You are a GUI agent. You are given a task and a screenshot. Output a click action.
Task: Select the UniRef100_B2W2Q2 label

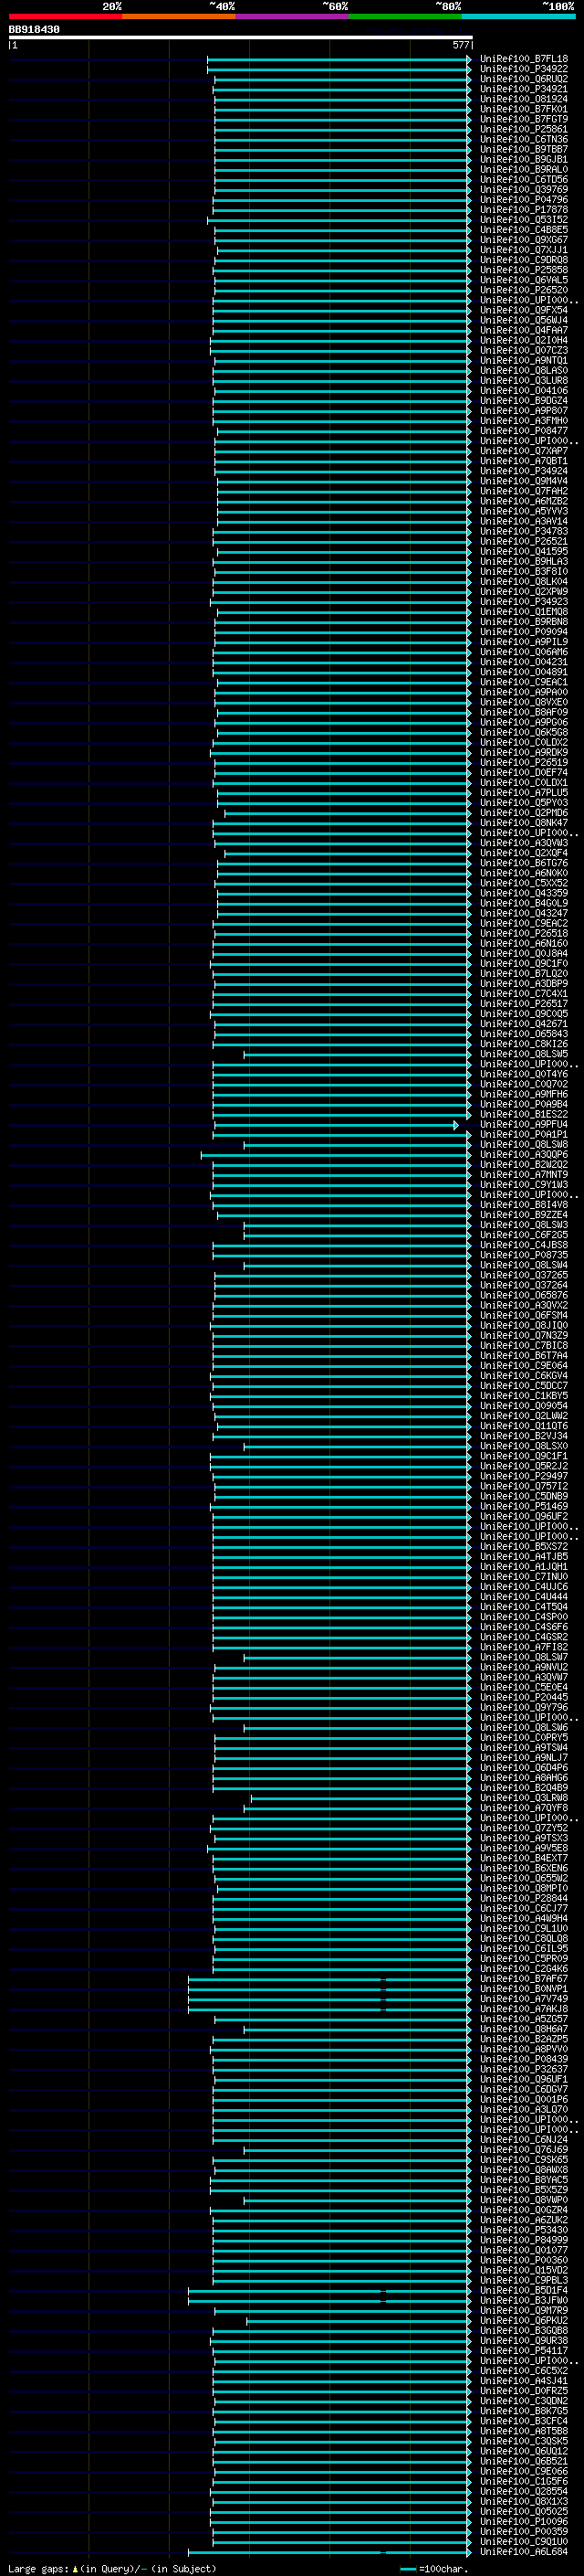coord(523,1164)
